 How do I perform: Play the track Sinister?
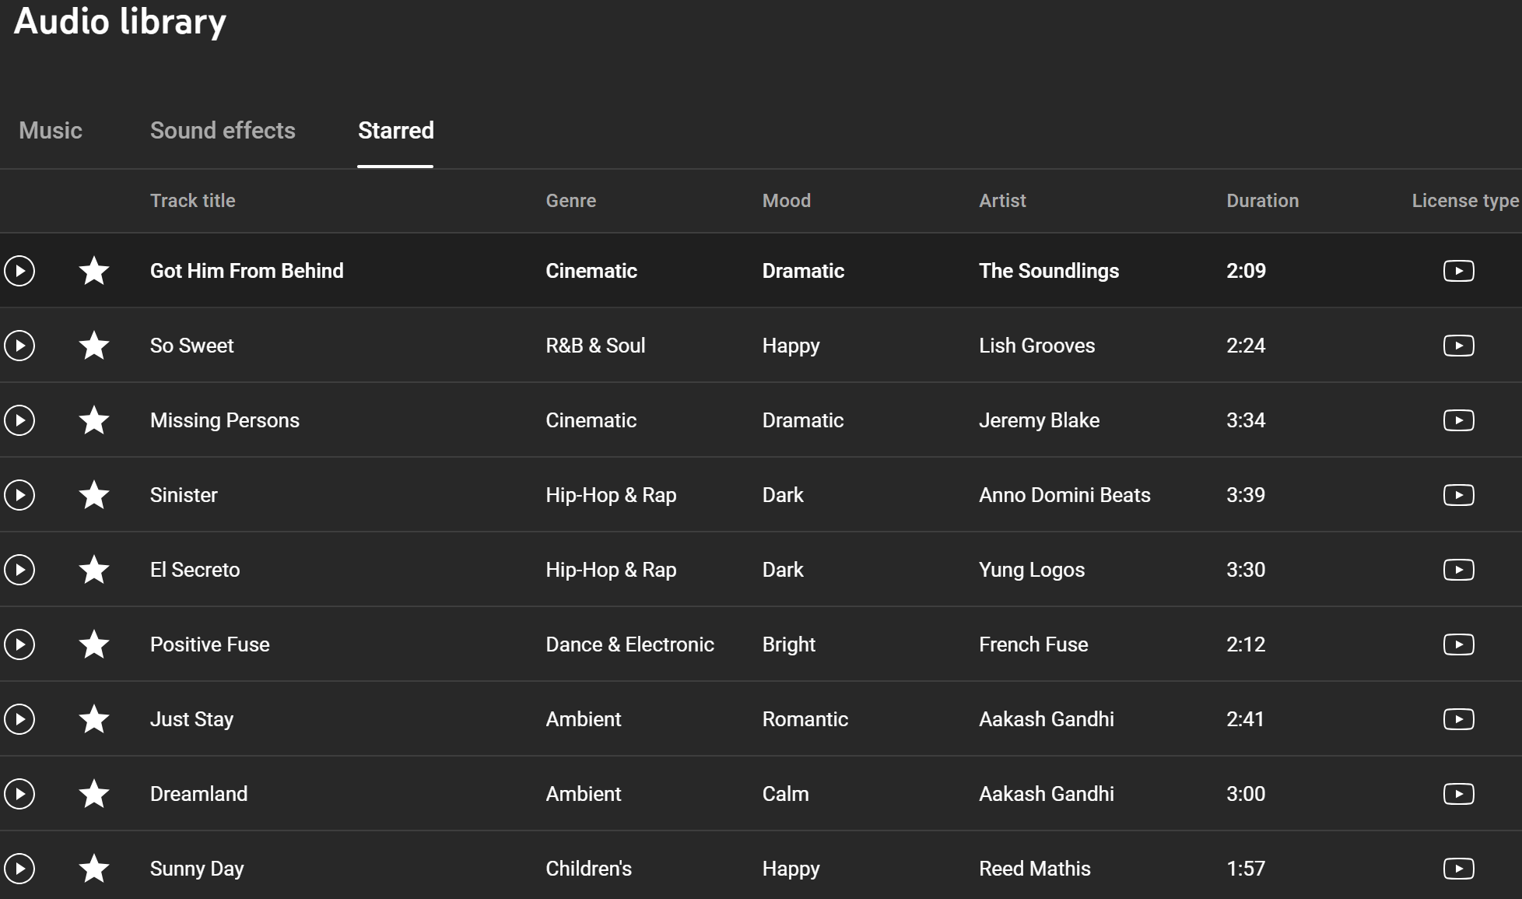coord(19,495)
